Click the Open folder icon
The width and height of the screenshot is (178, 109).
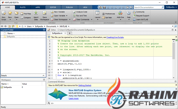coord(16,13)
